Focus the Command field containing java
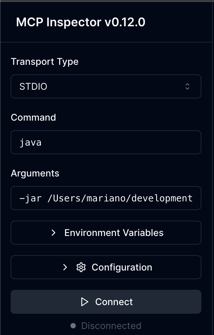Screen dimensions: 214x335 point(106,143)
